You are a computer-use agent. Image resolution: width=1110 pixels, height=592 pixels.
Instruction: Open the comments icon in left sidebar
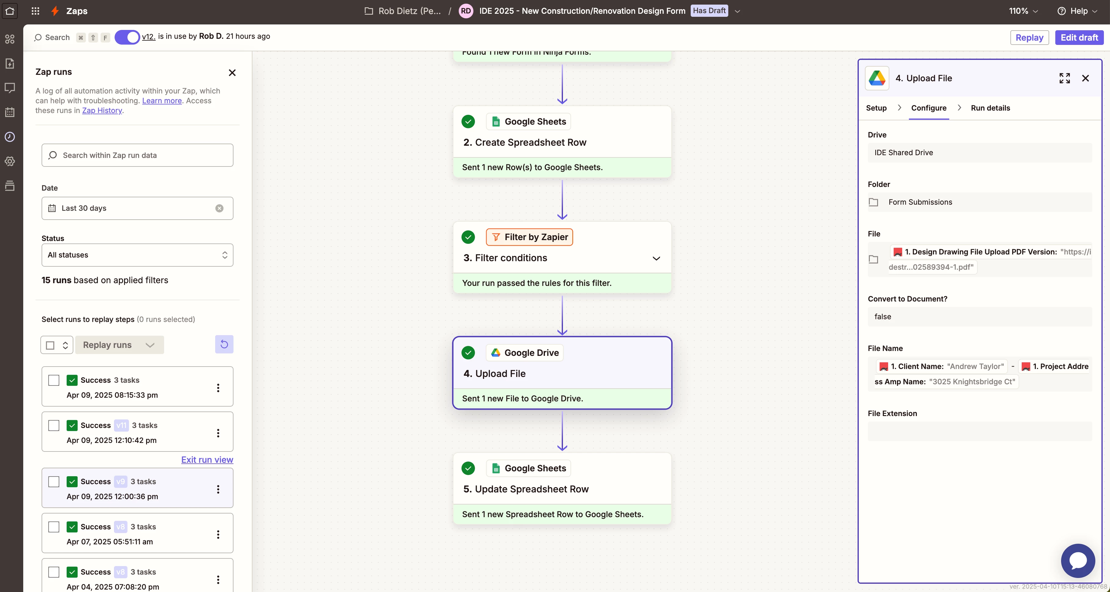pyautogui.click(x=10, y=88)
